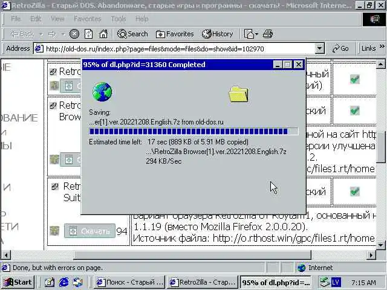387x290 pixels.
Task: Click the green checkmark in the first table row
Action: click(x=355, y=79)
